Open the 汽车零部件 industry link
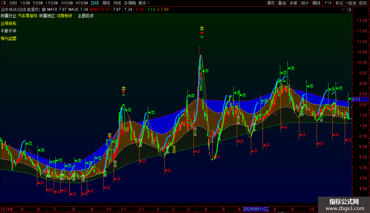 pos(28,16)
